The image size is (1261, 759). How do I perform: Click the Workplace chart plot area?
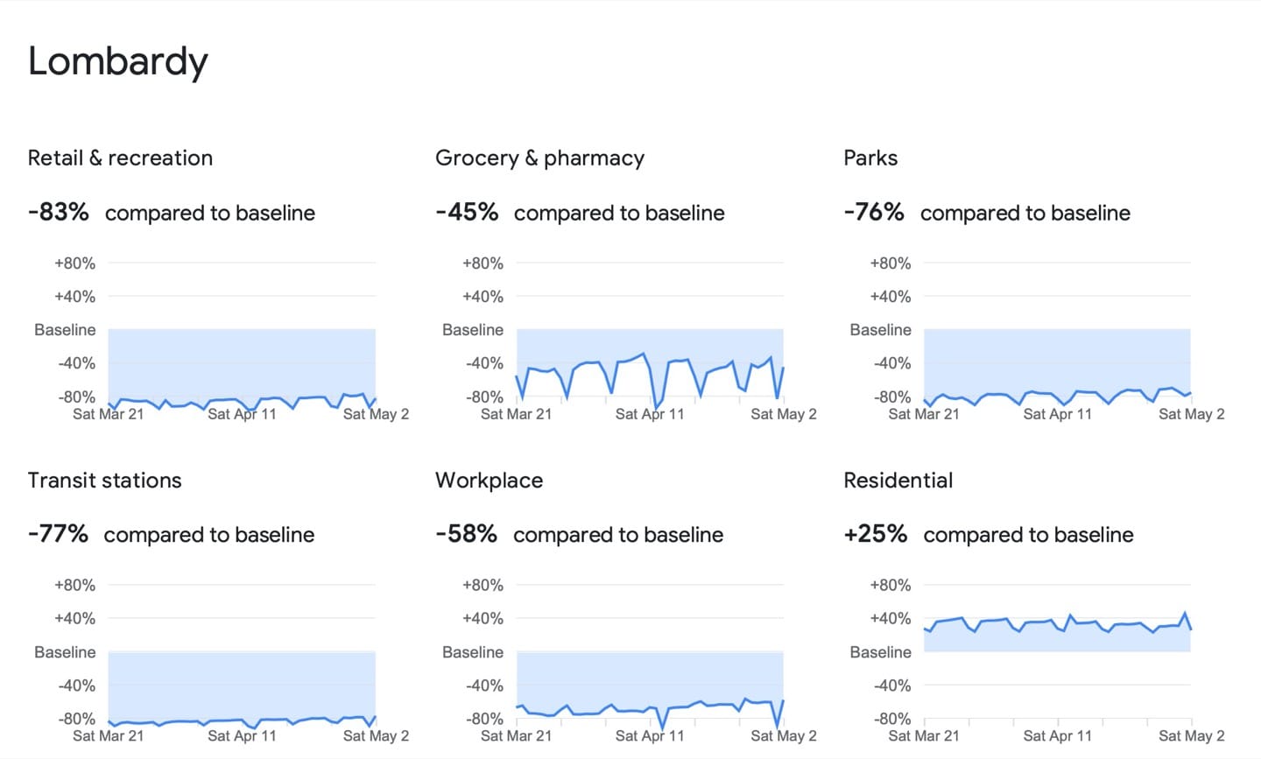click(x=650, y=685)
